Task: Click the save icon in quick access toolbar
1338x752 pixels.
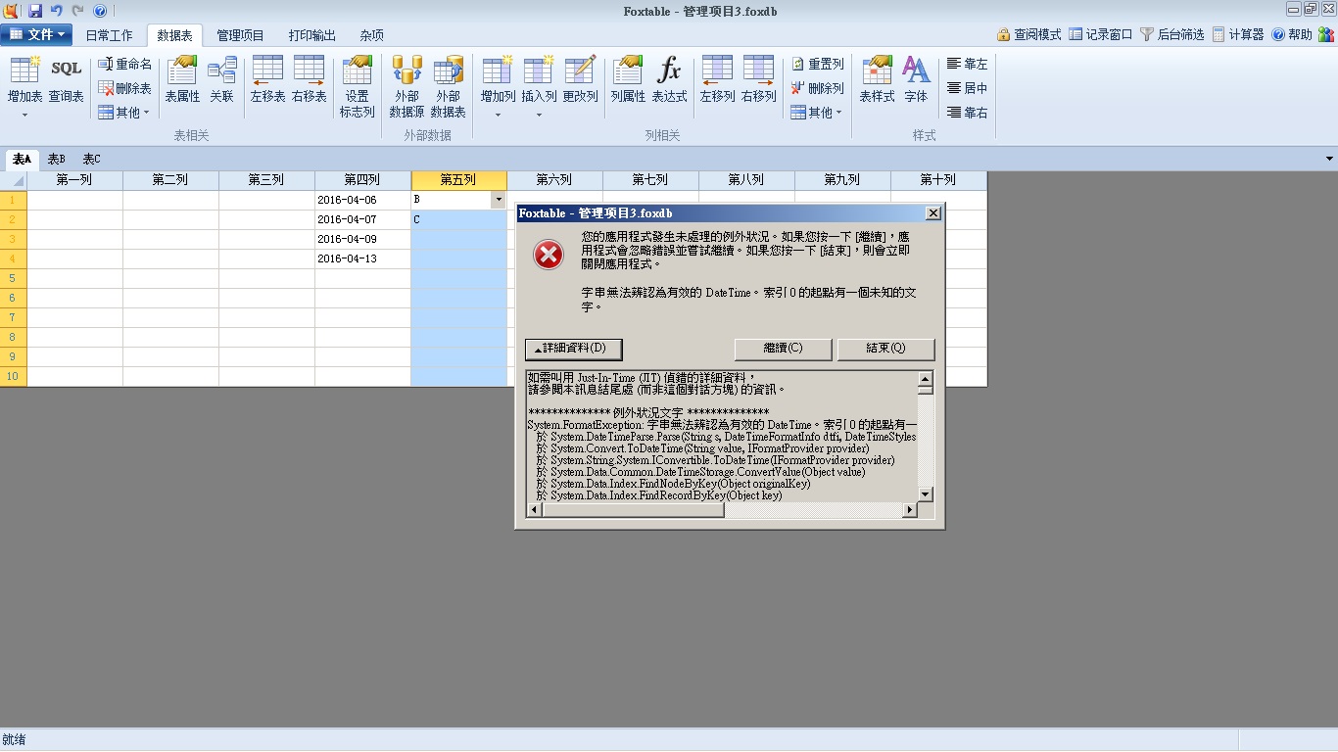Action: tap(35, 11)
